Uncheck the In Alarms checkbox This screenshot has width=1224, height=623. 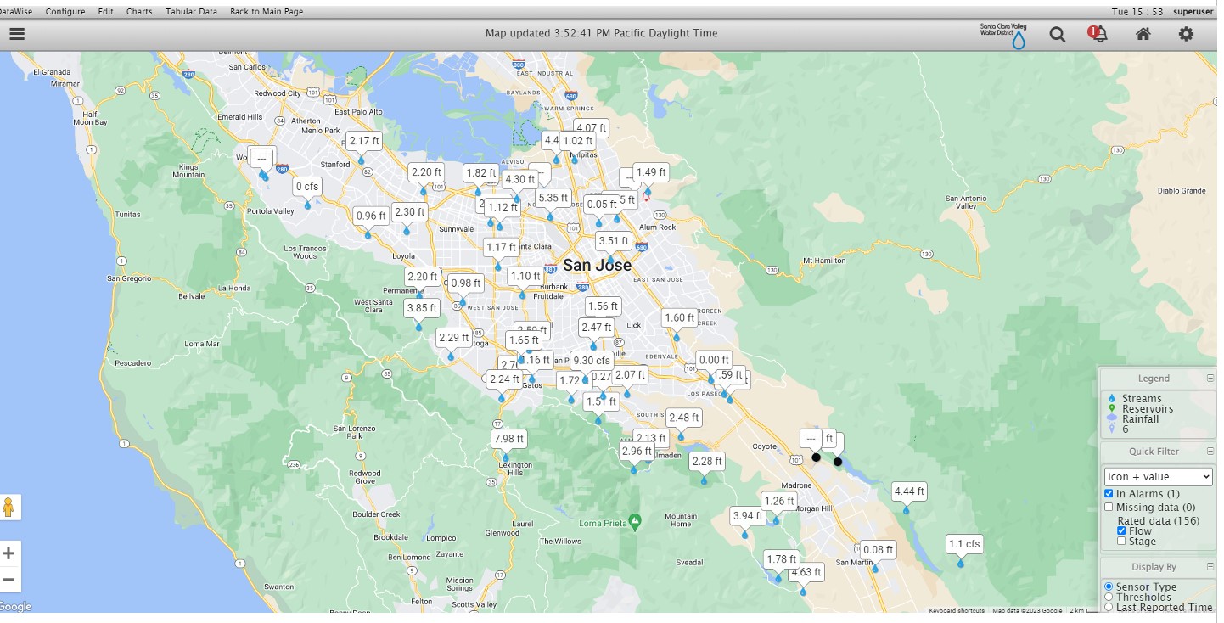pos(1109,494)
